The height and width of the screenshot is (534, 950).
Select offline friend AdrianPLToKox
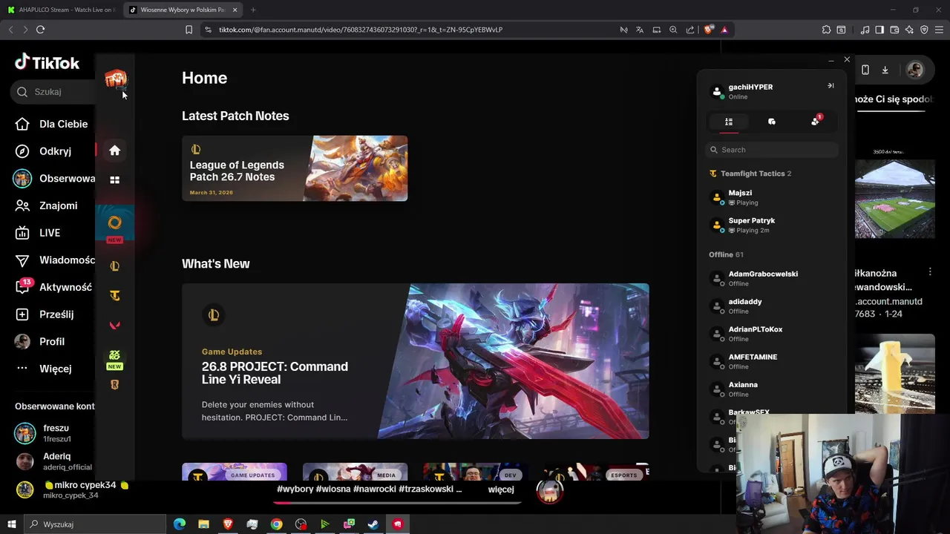(772, 334)
